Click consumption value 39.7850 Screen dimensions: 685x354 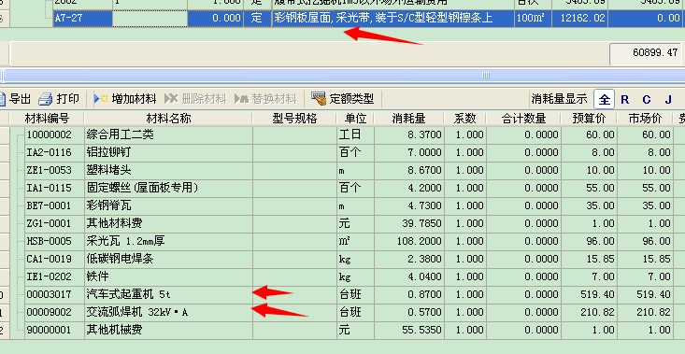[x=421, y=223]
